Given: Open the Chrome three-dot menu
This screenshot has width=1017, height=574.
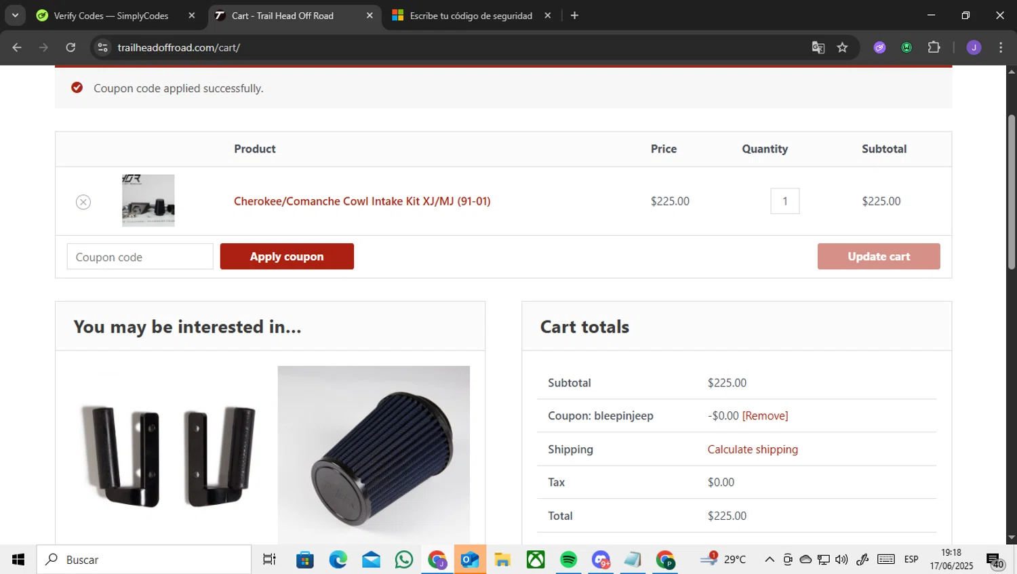Looking at the screenshot, I should (x=1001, y=47).
